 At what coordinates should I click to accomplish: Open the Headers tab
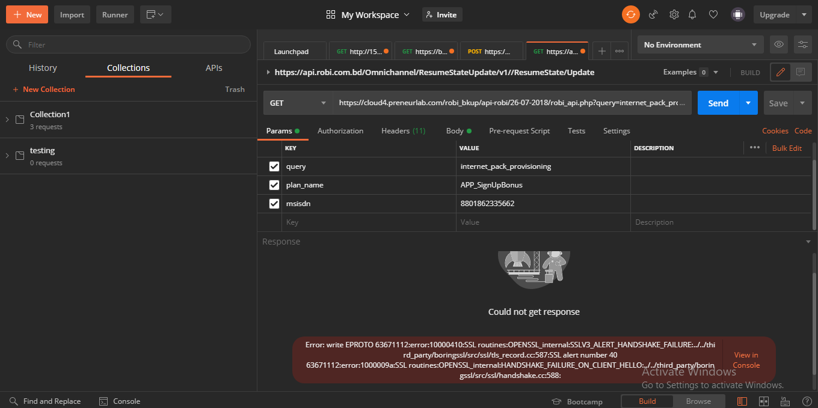pyautogui.click(x=403, y=131)
